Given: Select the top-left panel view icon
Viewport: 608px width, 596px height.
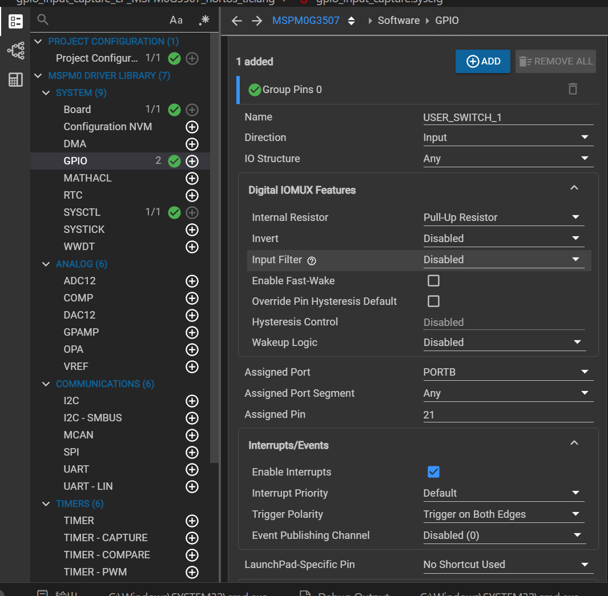Looking at the screenshot, I should 15,21.
